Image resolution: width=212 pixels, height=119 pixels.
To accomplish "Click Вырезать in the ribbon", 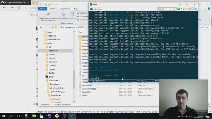I will tap(82, 13).
